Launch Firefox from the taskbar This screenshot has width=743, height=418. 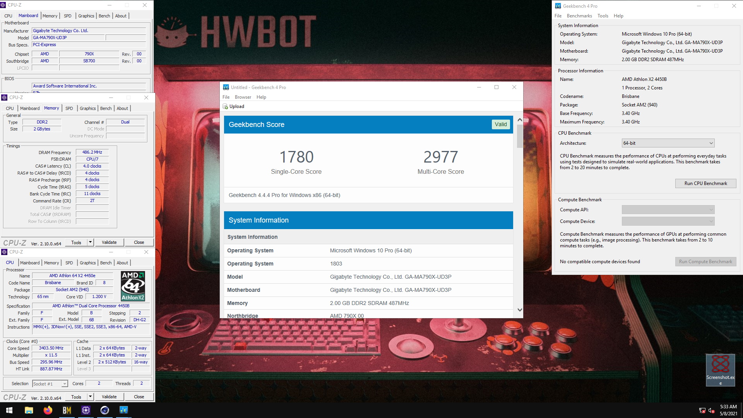(48, 410)
